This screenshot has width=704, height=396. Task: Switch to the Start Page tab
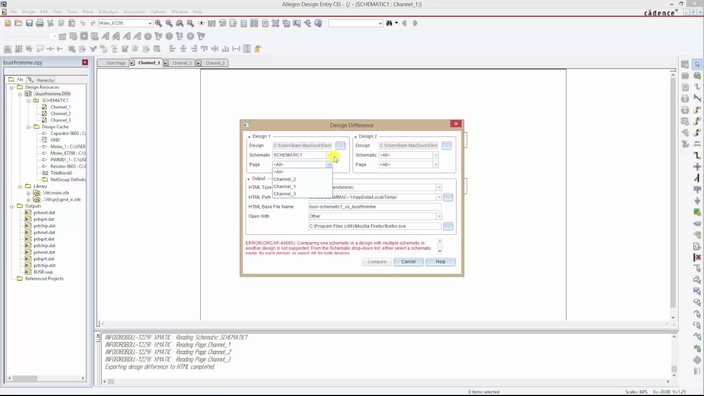tap(113, 63)
